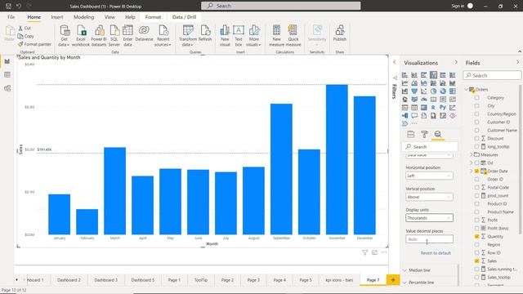Check the Product Name field
Viewport: 523px width, 294px height.
476,212
